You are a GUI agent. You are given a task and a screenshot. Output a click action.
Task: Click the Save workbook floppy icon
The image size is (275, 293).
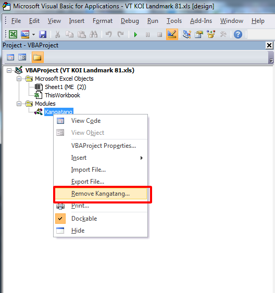pyautogui.click(x=43, y=34)
